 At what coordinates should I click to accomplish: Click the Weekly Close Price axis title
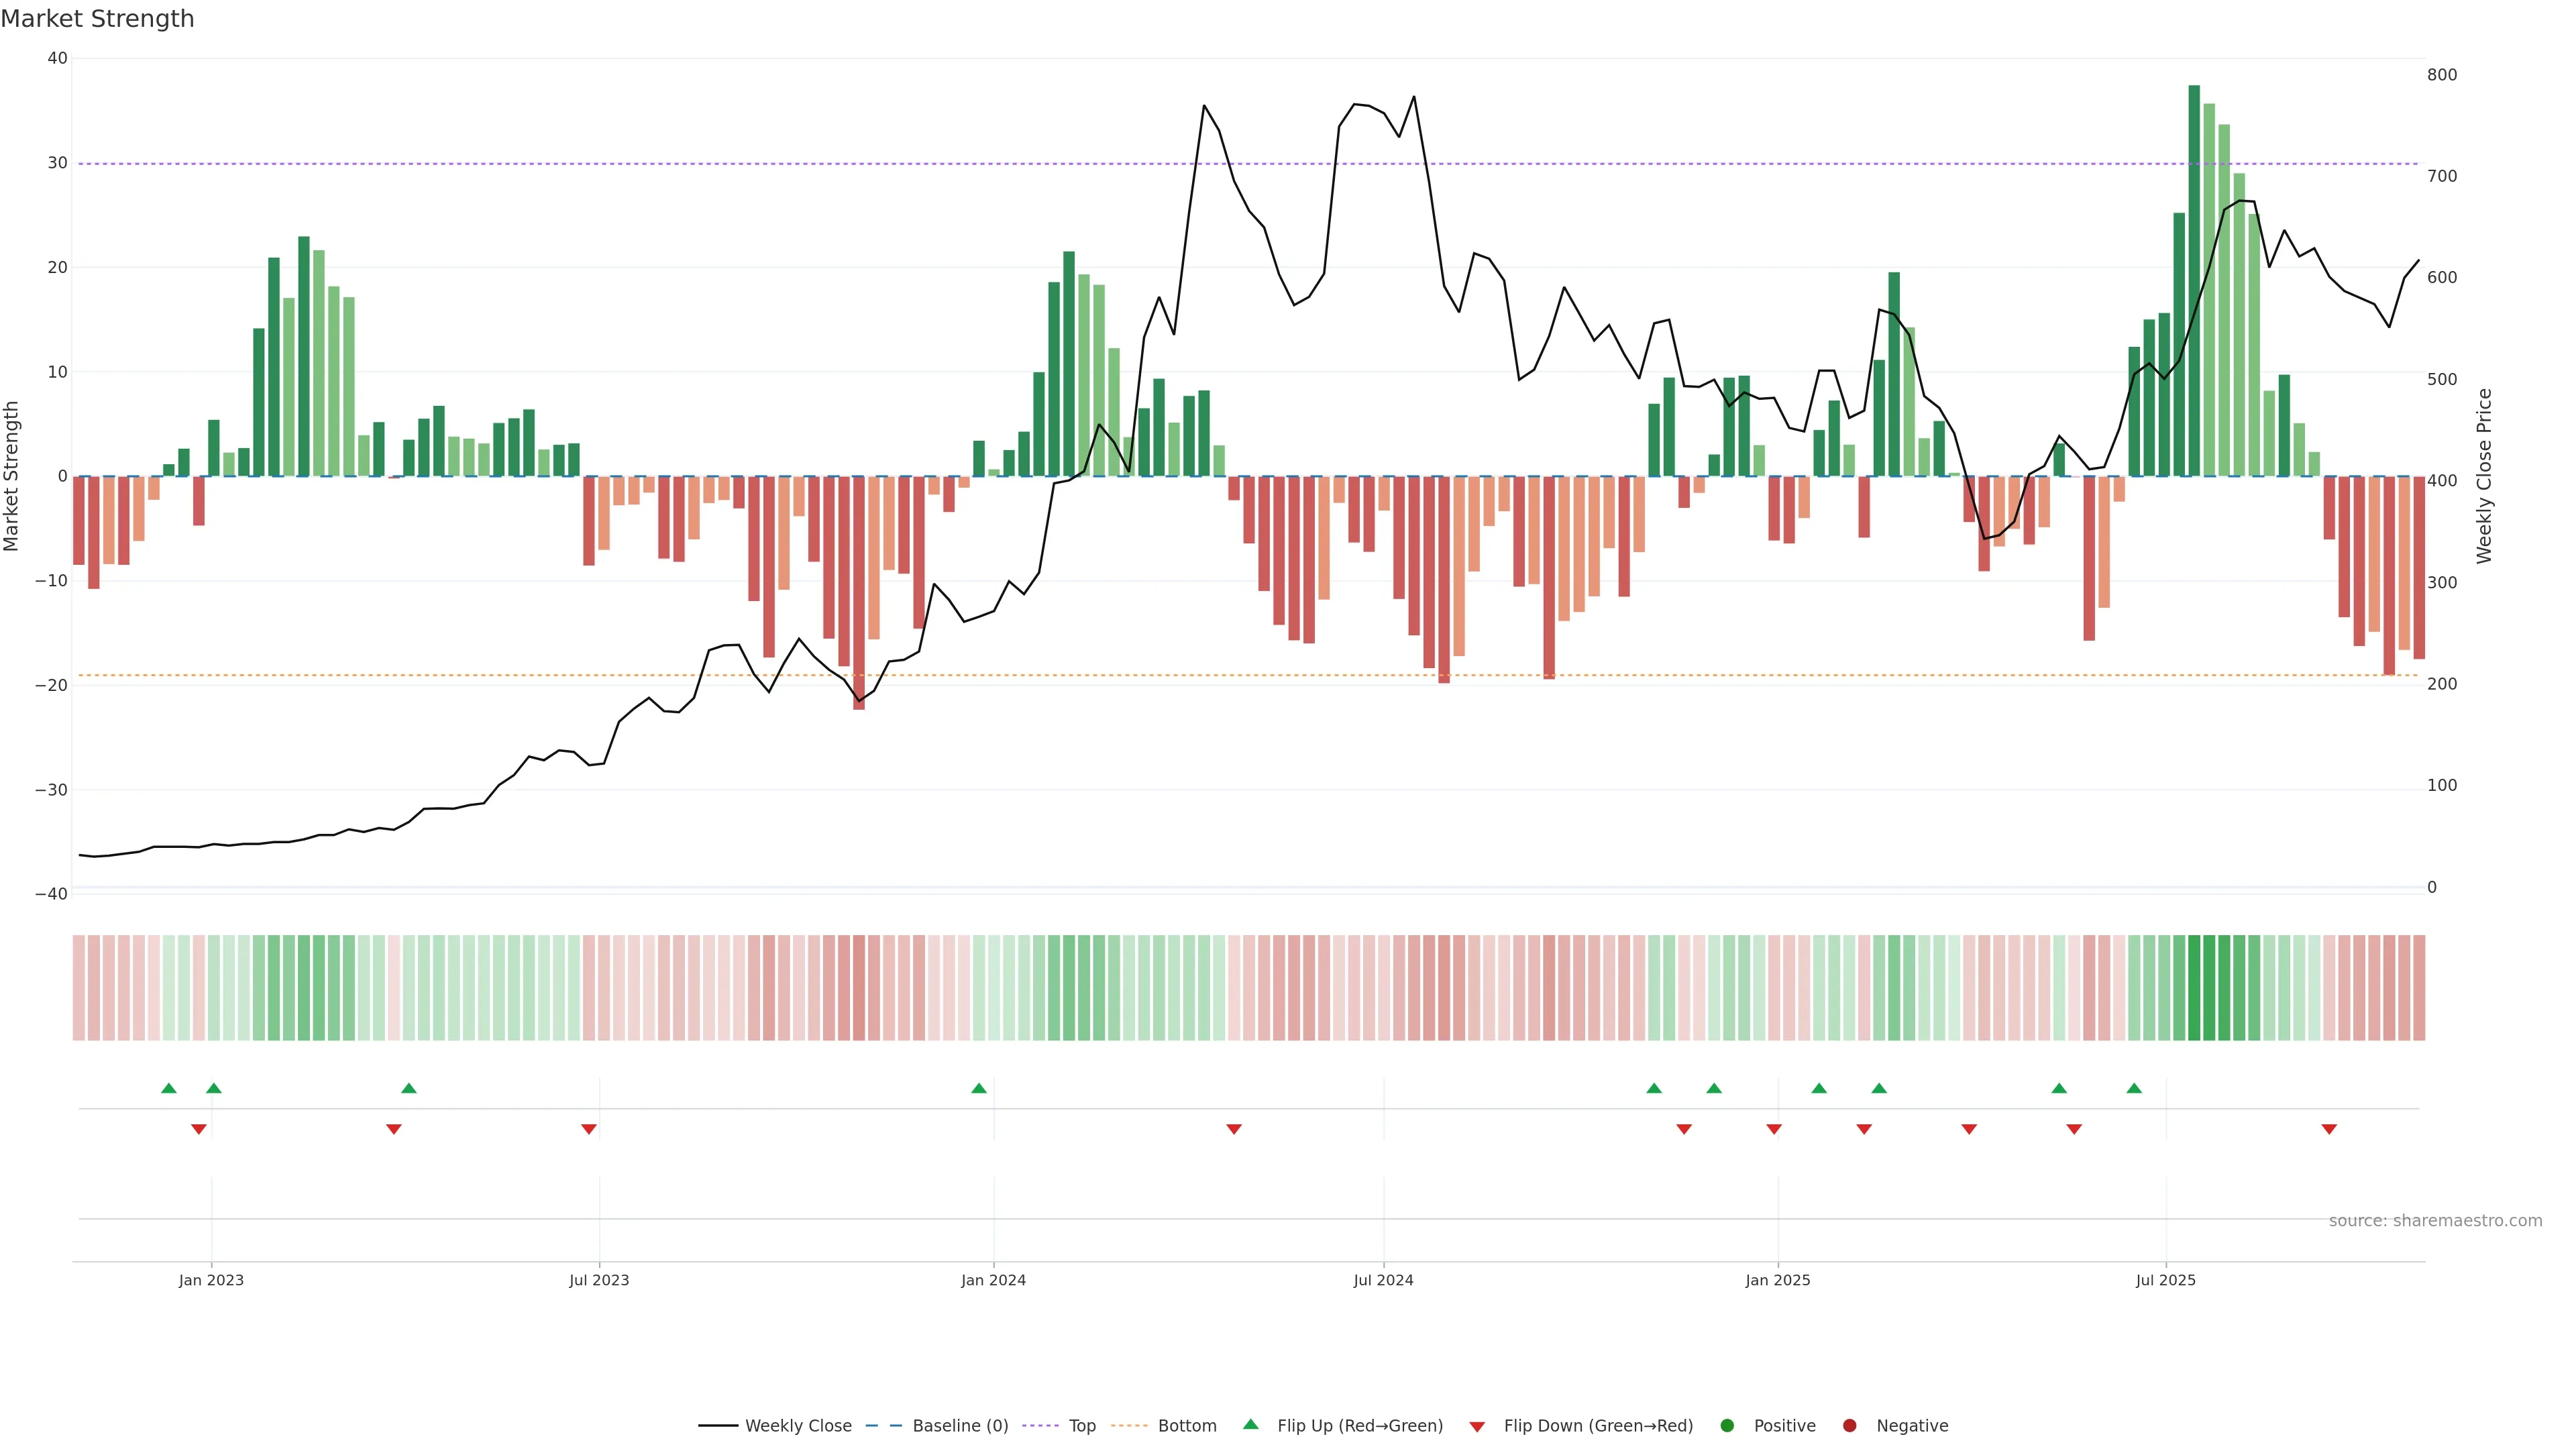pos(2484,476)
